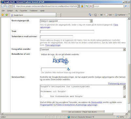
Task: Click the Google search box
Action: (x=108, y=6)
